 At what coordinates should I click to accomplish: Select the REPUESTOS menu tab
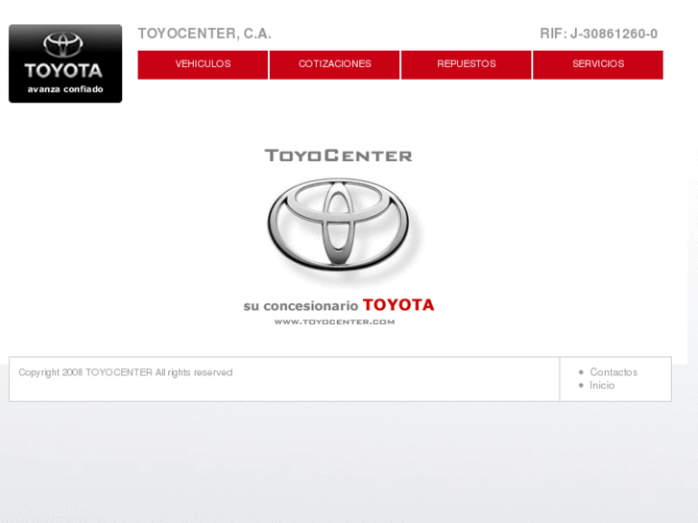click(467, 65)
